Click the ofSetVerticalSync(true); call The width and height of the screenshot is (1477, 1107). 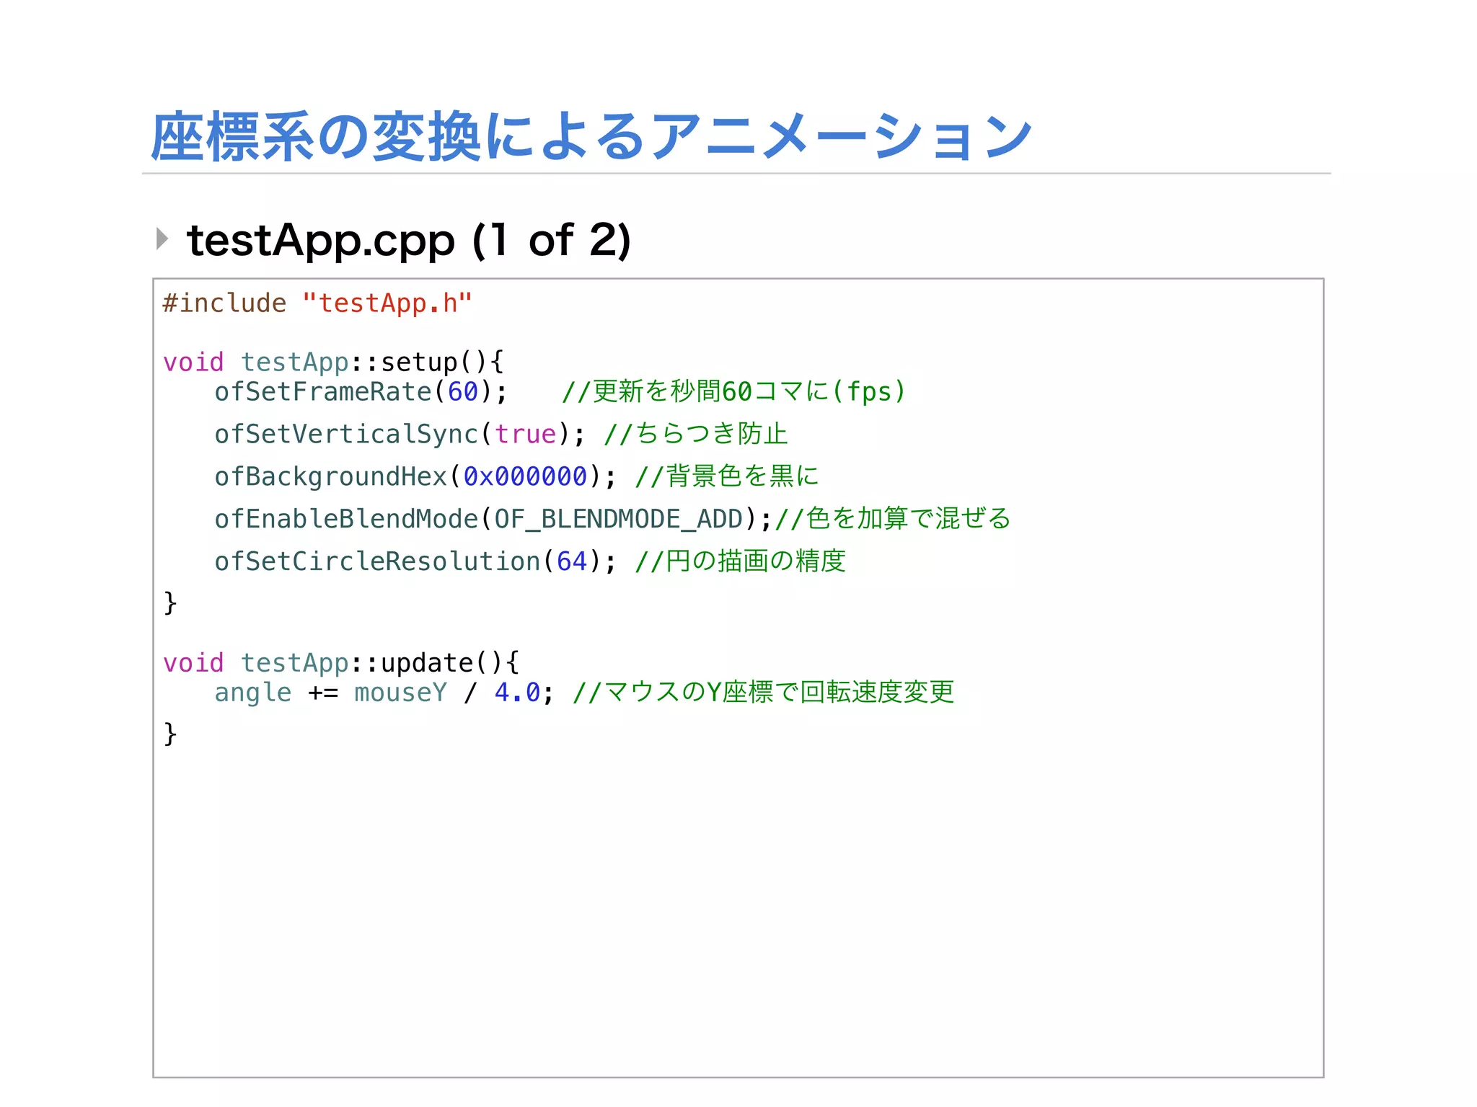pos(400,434)
